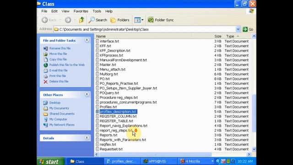The image size is (293, 165).
Task: Click the My Network Places icon
Action: click(46, 125)
